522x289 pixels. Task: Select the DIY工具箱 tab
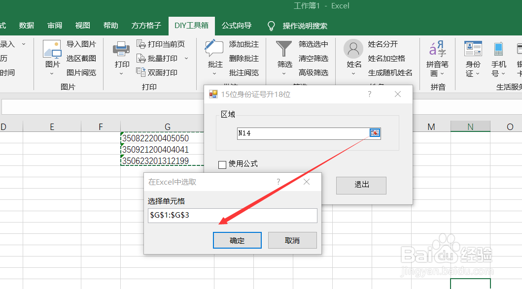191,26
